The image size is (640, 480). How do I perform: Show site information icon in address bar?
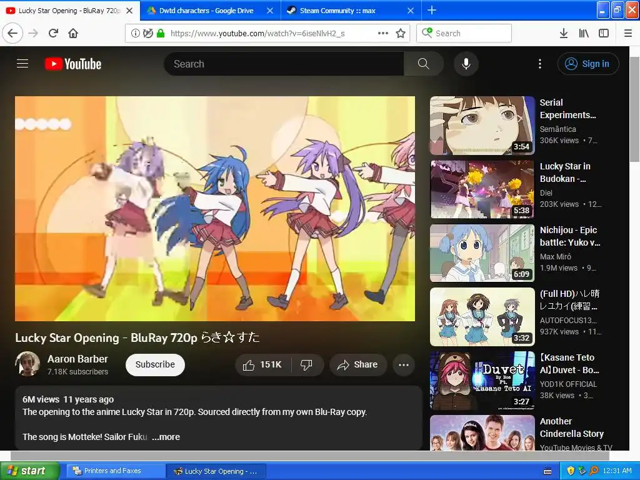point(135,34)
